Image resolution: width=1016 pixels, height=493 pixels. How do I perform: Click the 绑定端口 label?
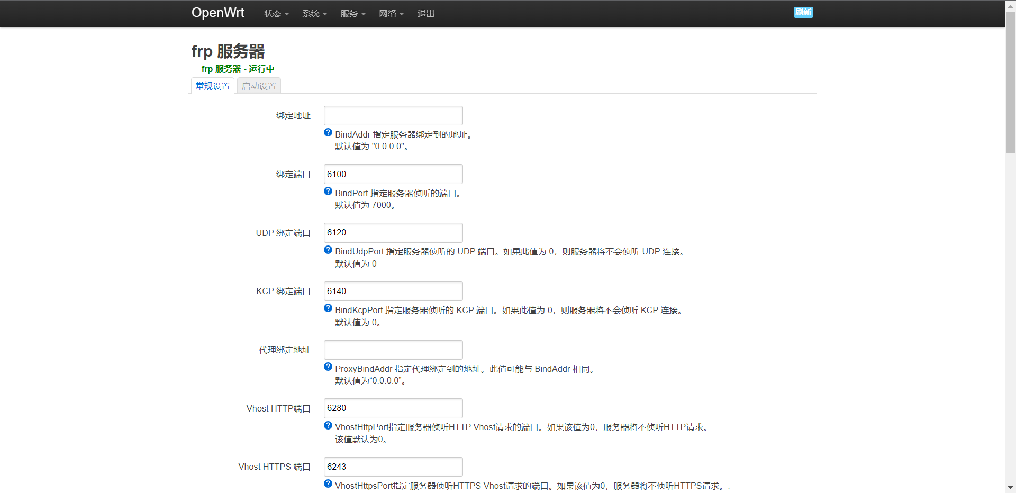293,174
